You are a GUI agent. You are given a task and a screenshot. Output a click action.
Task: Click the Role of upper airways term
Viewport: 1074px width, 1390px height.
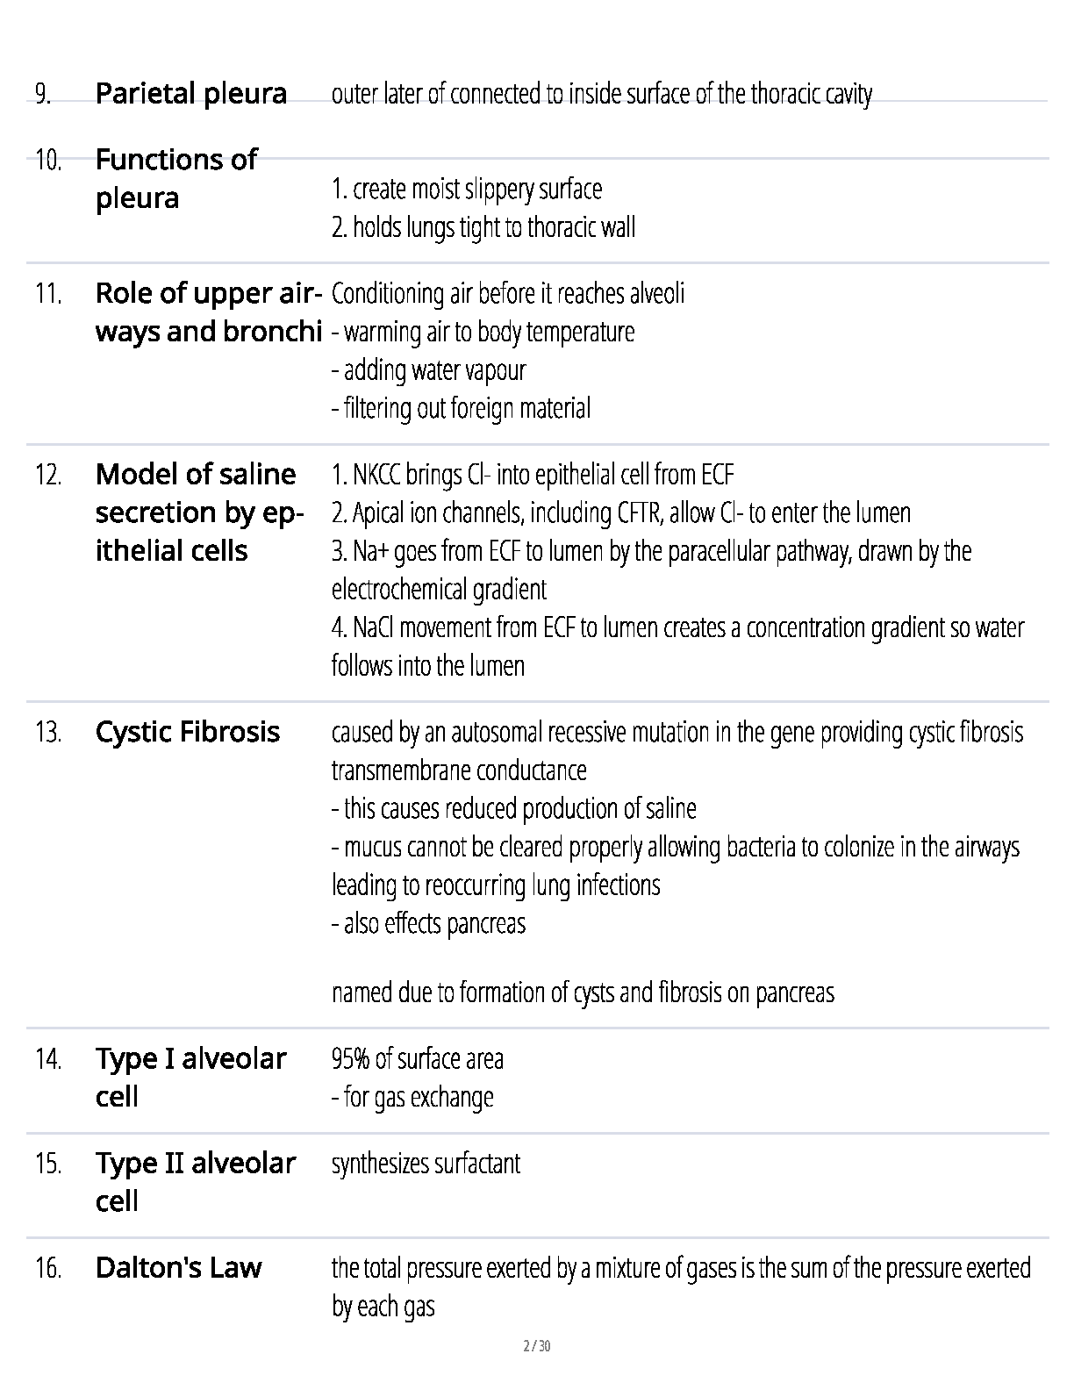click(209, 312)
